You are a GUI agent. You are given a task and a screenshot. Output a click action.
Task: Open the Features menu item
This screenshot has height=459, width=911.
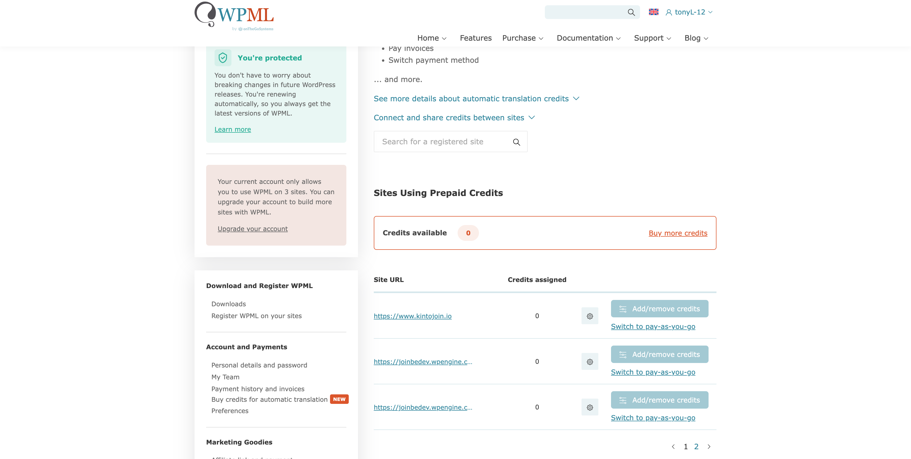pyautogui.click(x=476, y=38)
